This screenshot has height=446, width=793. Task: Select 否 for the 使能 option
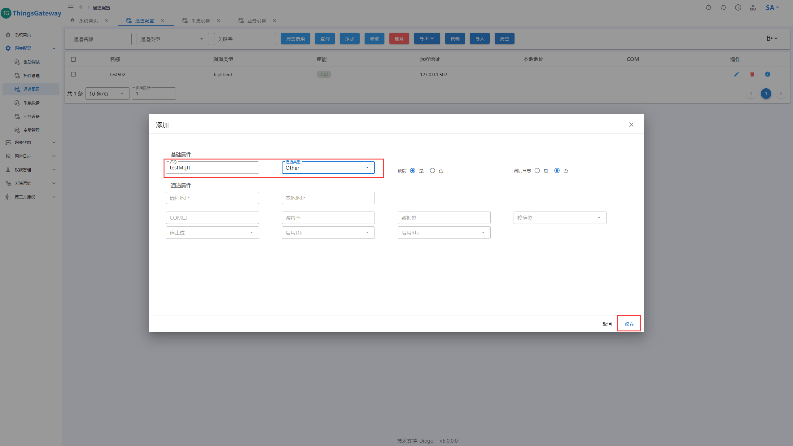coord(432,171)
